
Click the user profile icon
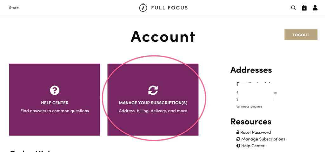315,8
